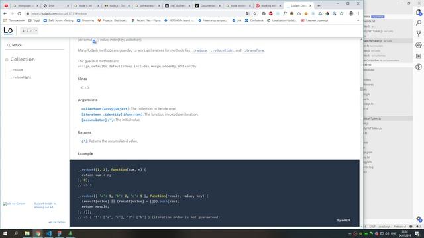The width and height of the screenshot is (424, 238).
Task: Open the Grooming bookmark
Action: pos(85,20)
